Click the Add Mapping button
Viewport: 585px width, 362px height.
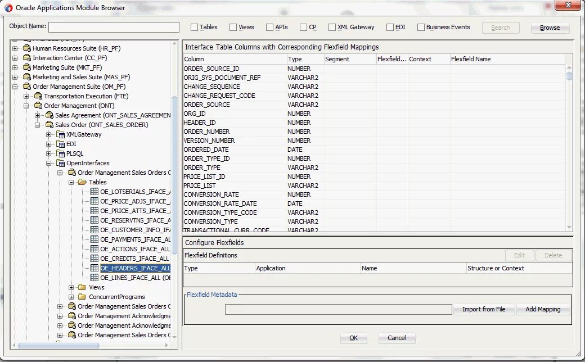tap(543, 309)
